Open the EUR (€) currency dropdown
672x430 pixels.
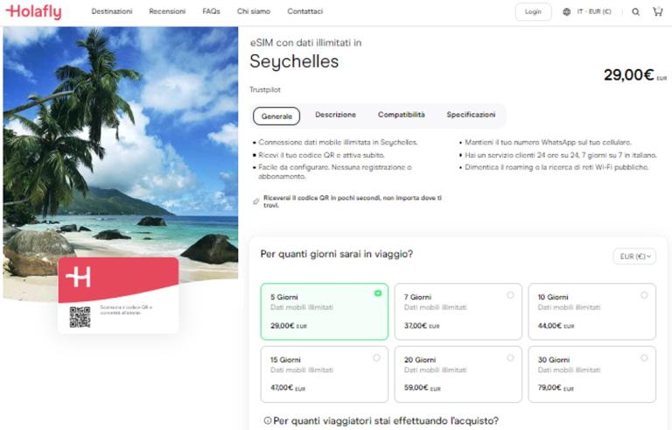634,257
